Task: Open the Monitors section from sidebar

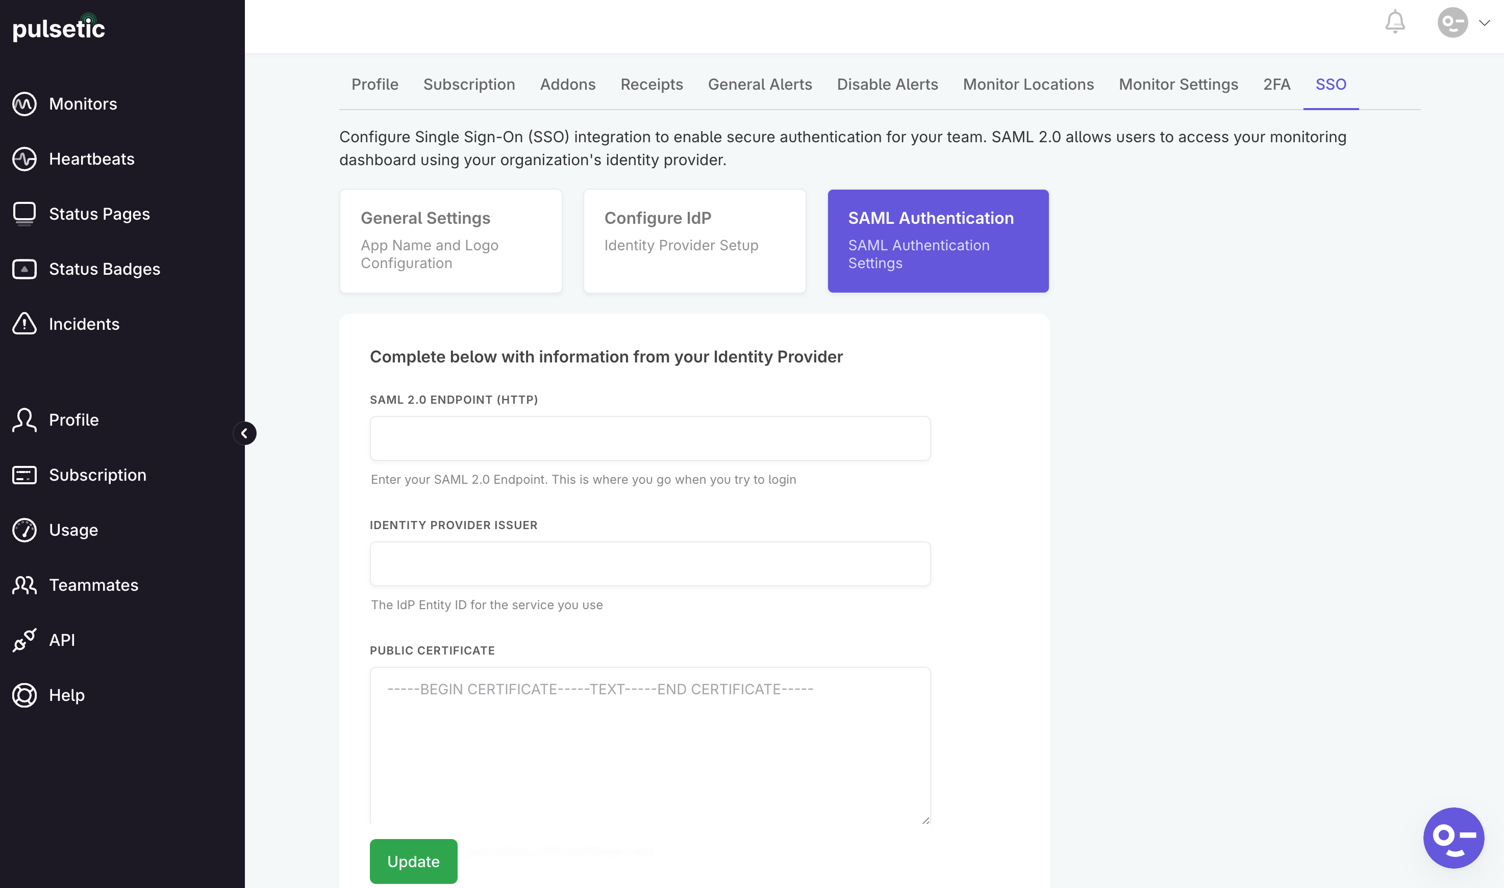Action: [x=82, y=103]
